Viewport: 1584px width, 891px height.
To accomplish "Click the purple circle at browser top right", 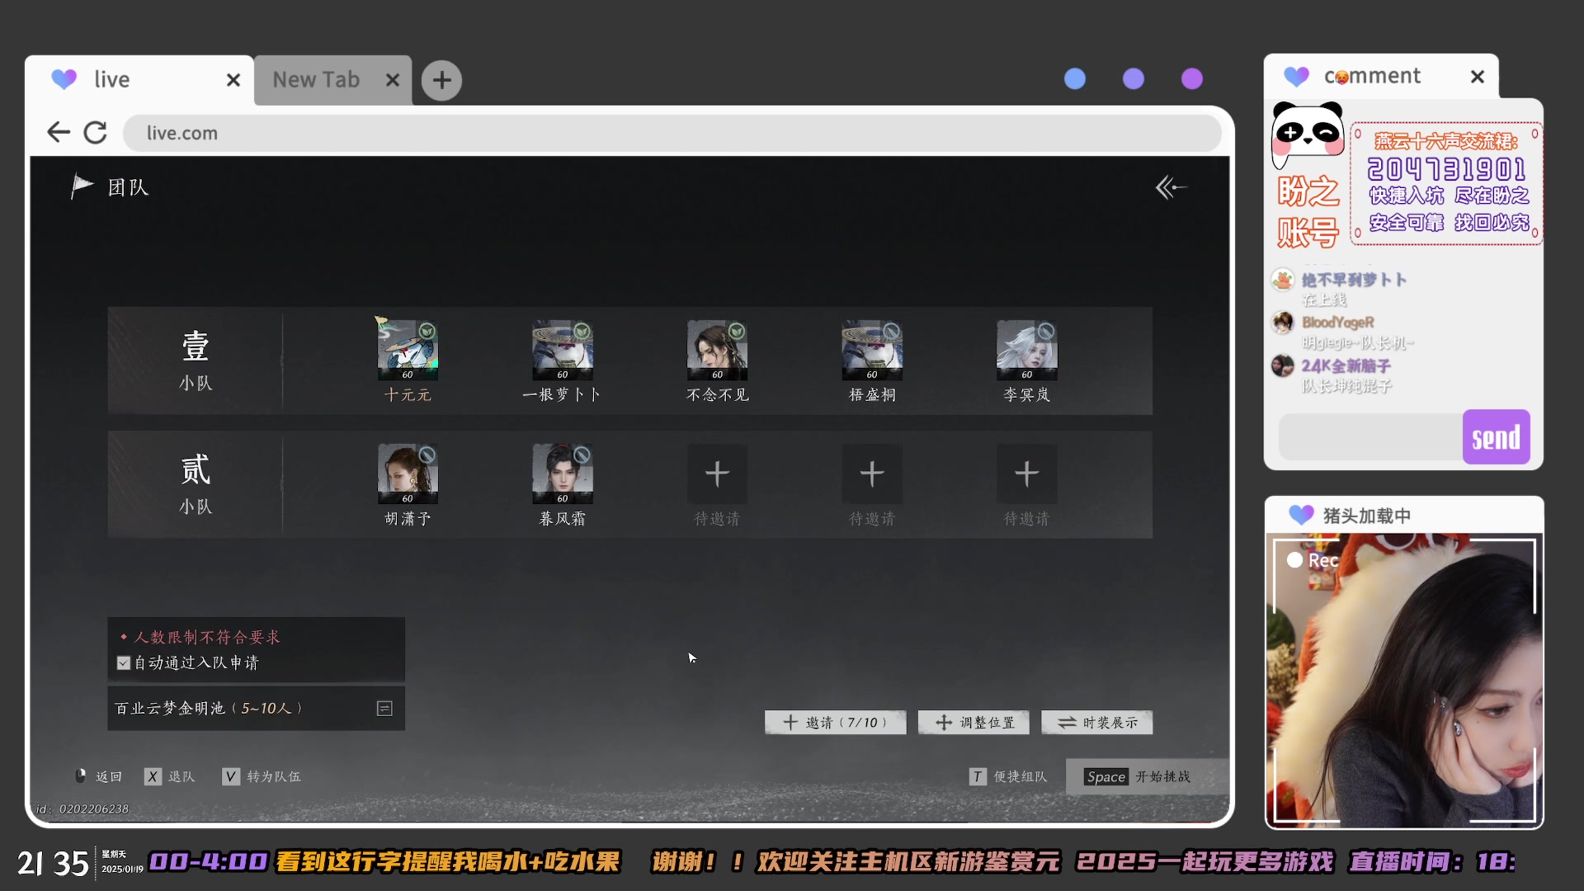I will point(1191,79).
